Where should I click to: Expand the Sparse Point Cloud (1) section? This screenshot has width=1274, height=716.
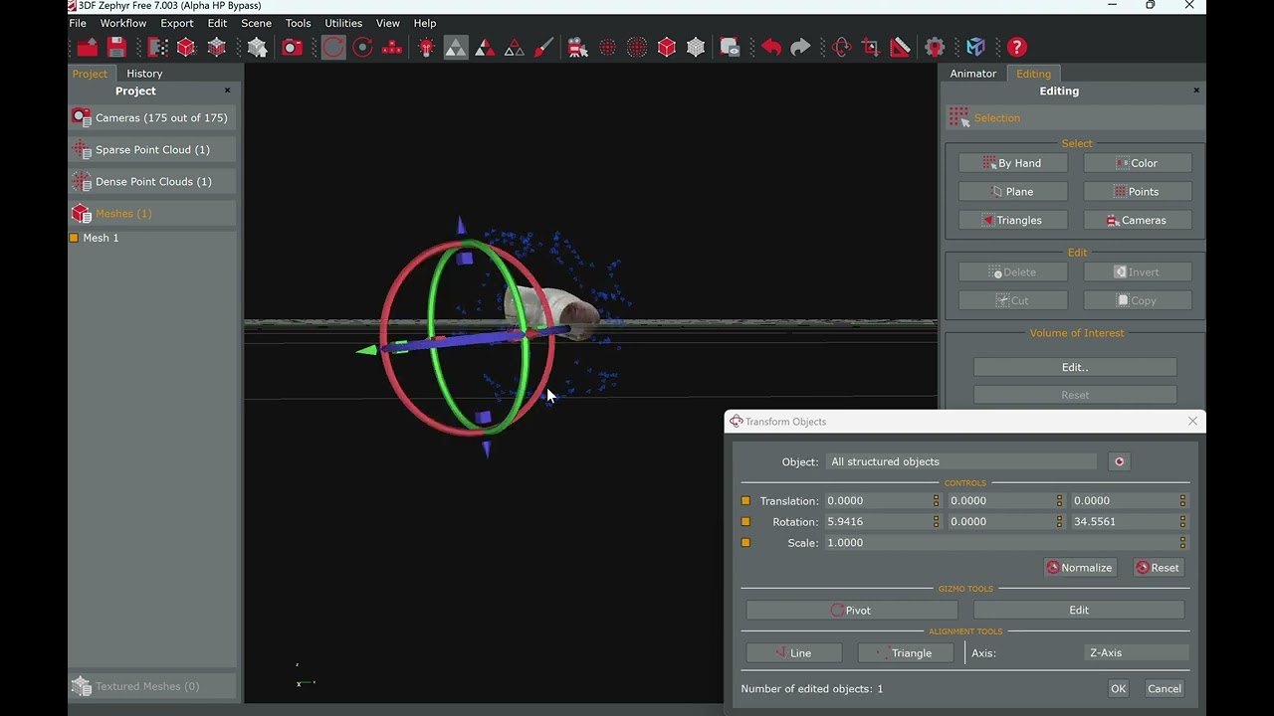(152, 149)
